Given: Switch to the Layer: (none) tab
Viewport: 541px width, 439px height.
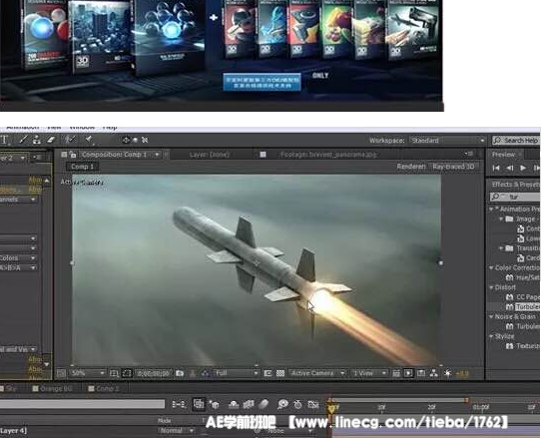Looking at the screenshot, I should 210,155.
